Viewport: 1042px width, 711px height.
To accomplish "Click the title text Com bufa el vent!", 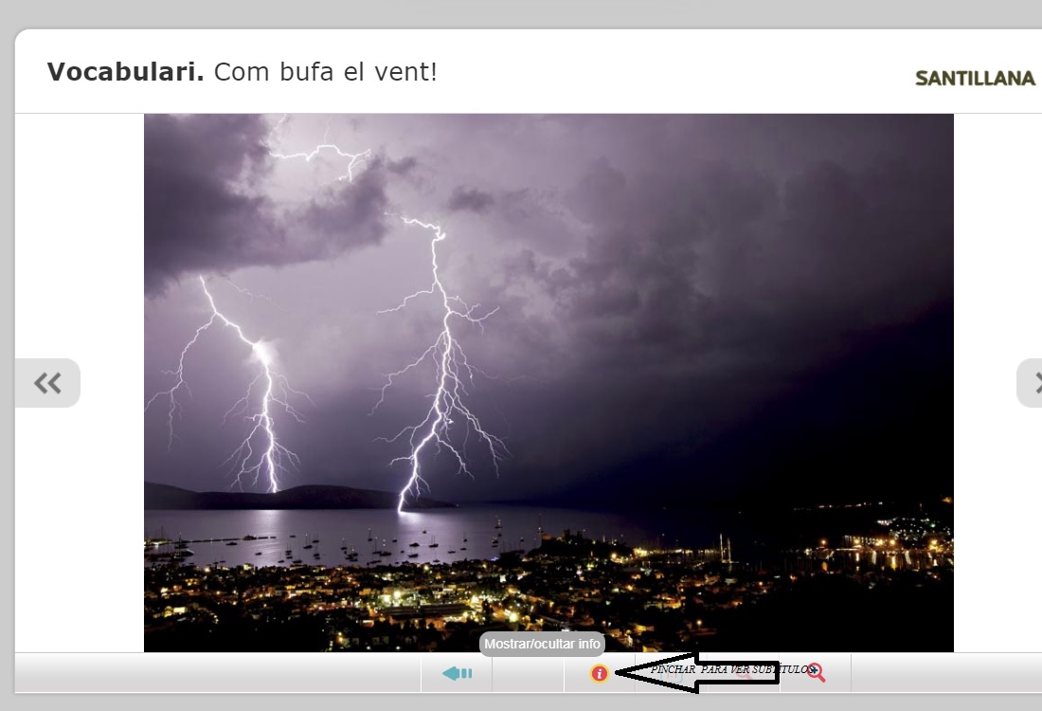I will [x=325, y=72].
